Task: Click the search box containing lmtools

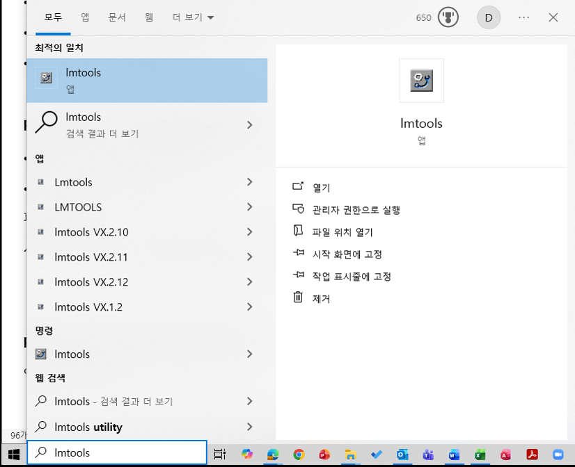Action: click(x=117, y=452)
